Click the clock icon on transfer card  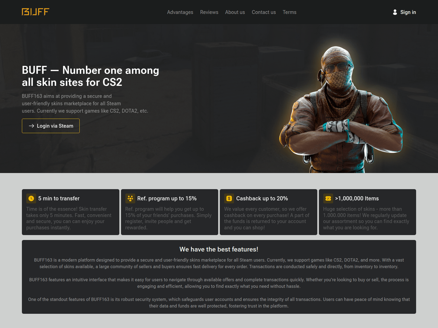click(31, 198)
